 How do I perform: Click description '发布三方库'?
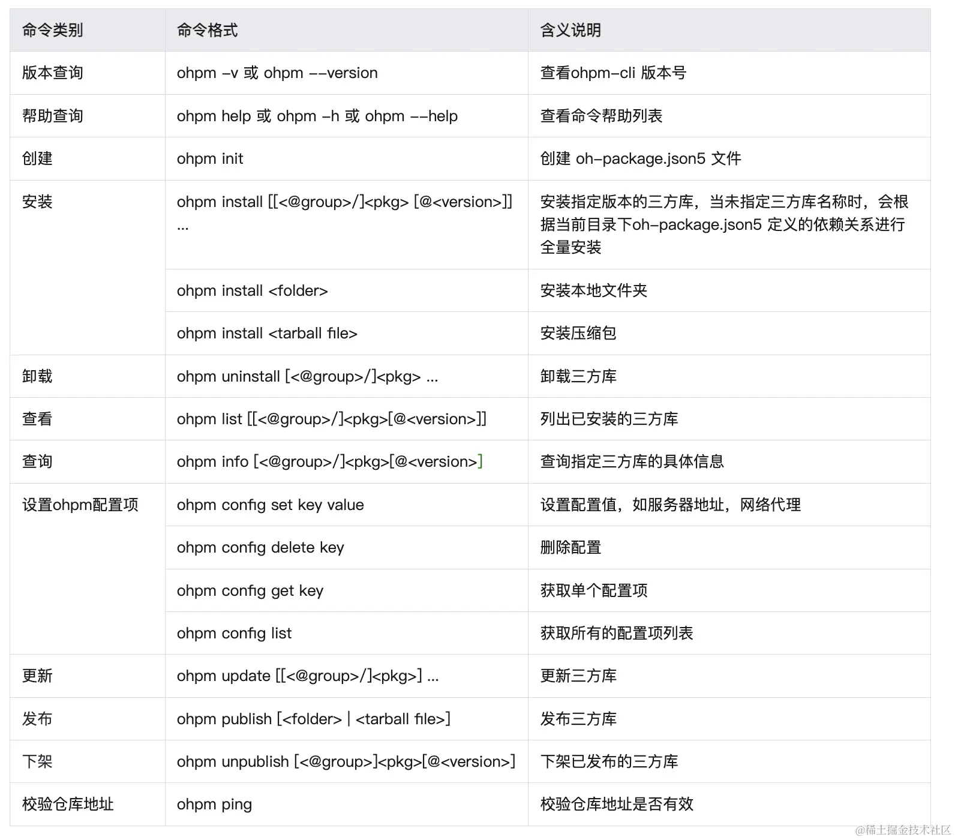click(578, 719)
